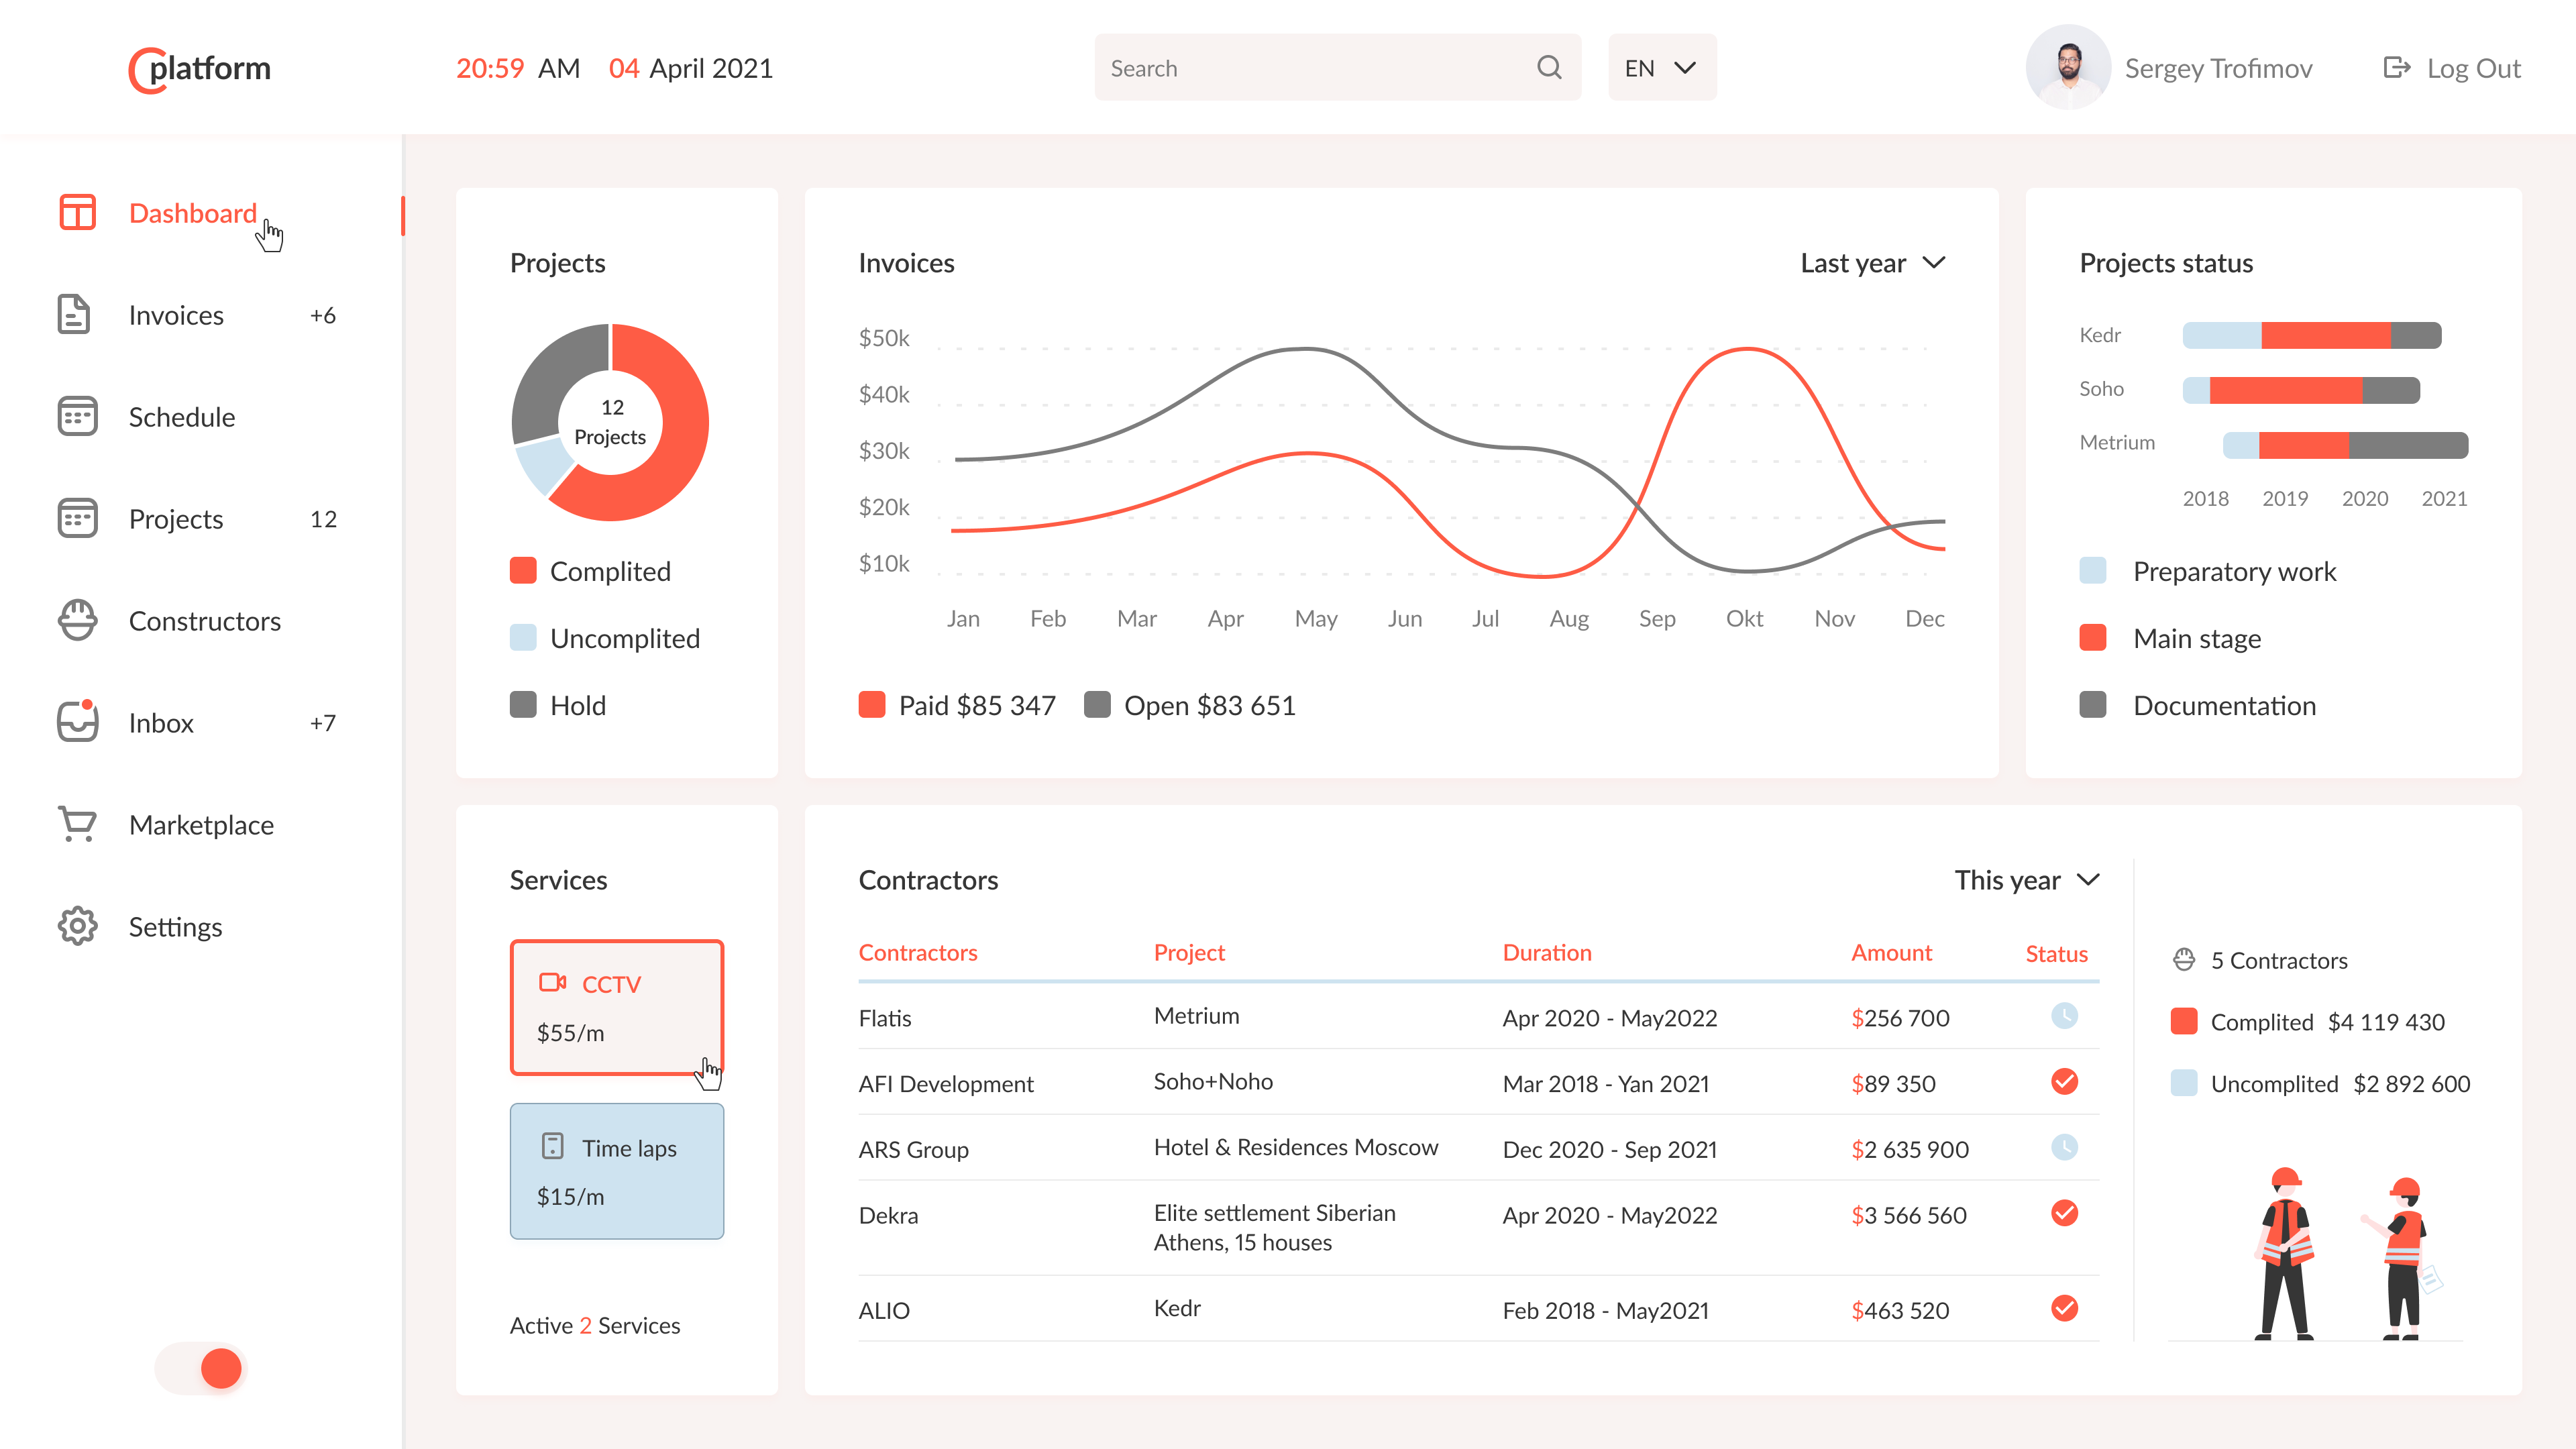Open Schedule via its calendar icon
Viewport: 2576px width, 1449px height.
coord(77,417)
